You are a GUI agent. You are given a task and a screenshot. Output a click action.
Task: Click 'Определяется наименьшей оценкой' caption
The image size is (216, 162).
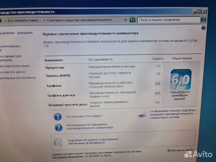click(x=180, y=95)
